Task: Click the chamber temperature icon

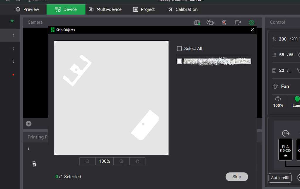Action: 274,71
